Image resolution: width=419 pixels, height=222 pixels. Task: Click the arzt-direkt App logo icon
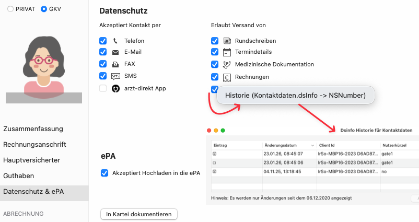(x=115, y=88)
